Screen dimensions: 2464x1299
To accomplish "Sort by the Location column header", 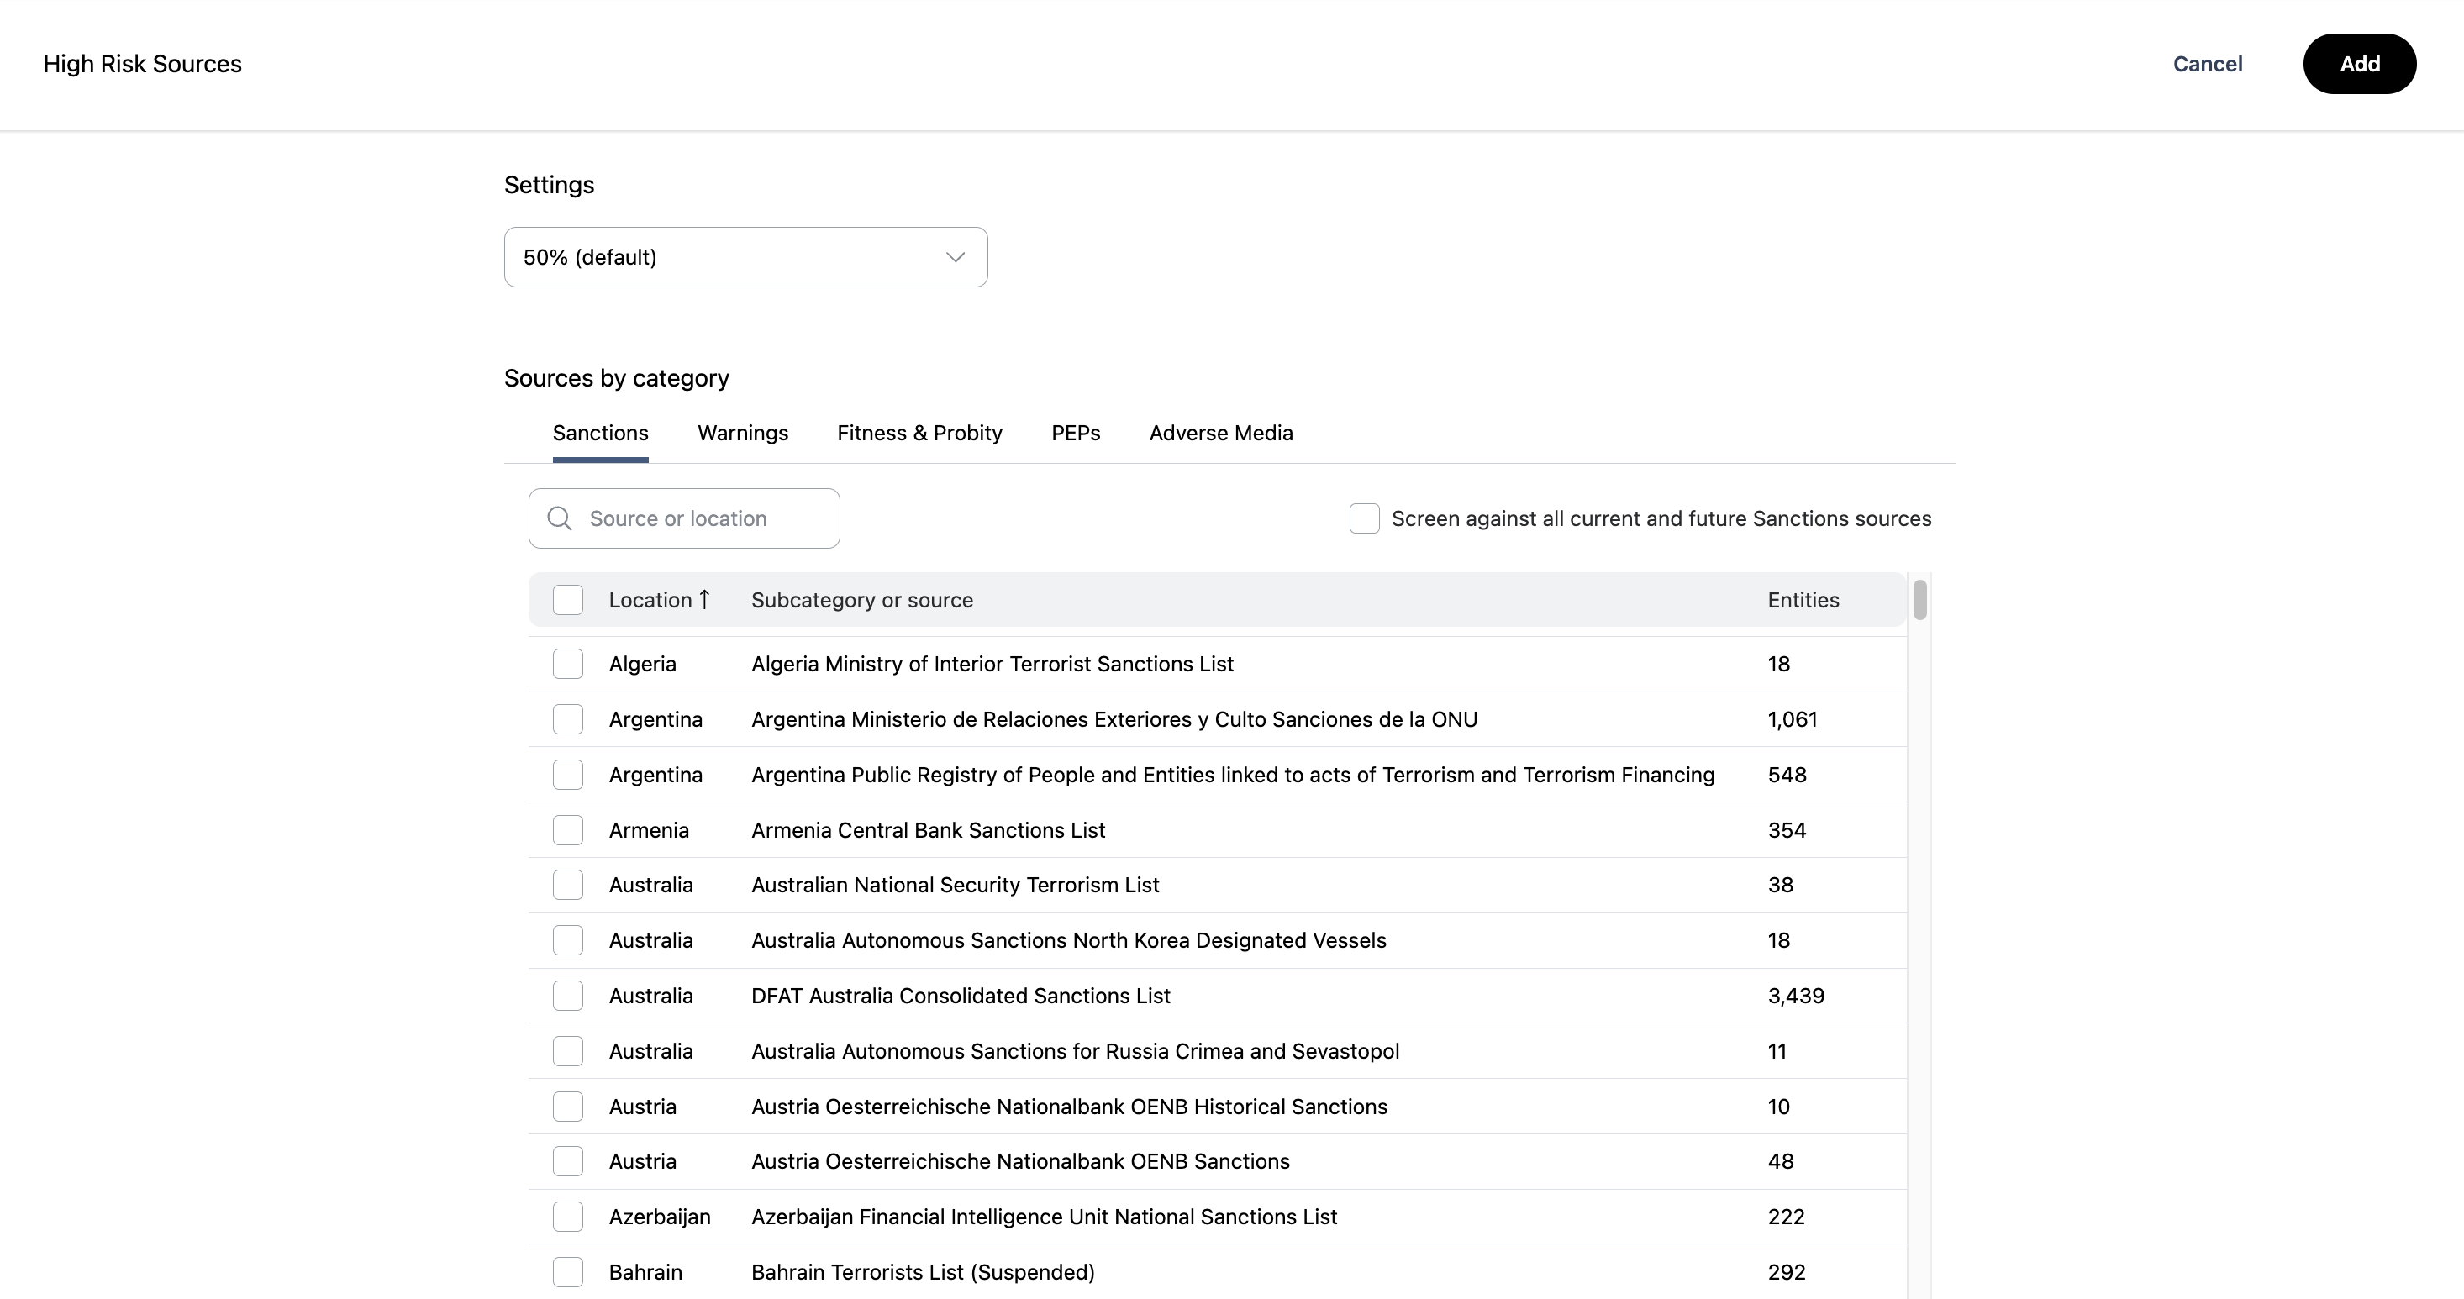I will pyautogui.click(x=650, y=600).
